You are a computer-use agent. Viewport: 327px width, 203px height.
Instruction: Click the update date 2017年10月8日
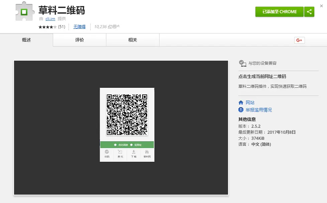(x=282, y=132)
